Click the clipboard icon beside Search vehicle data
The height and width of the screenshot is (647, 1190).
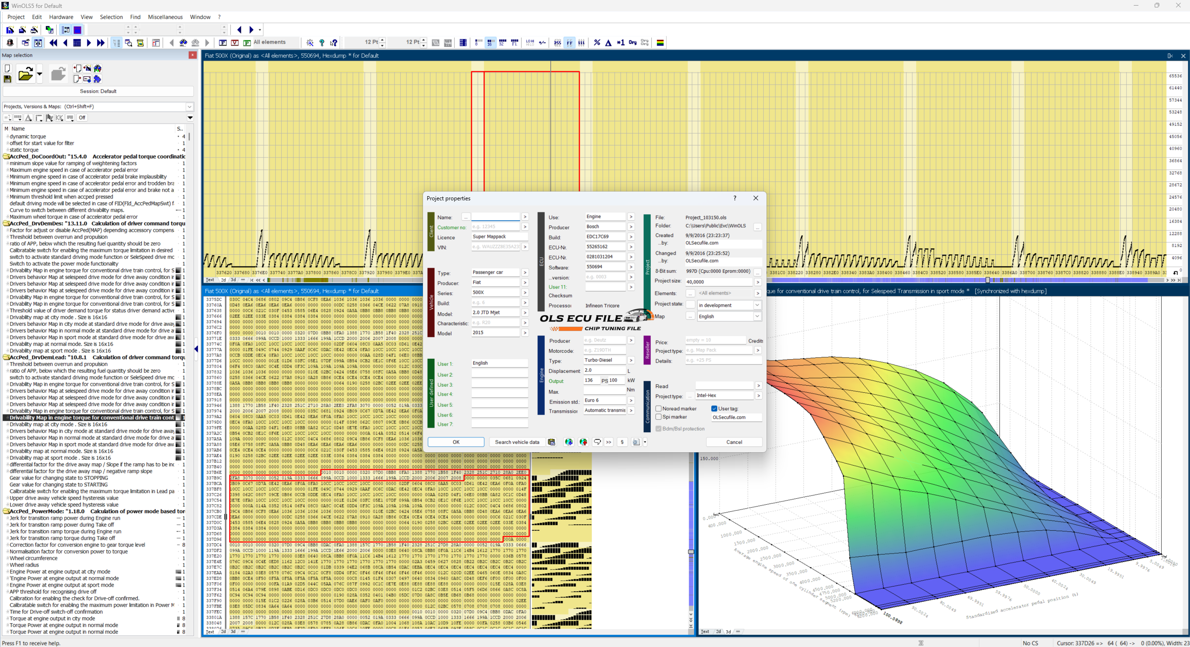point(551,442)
